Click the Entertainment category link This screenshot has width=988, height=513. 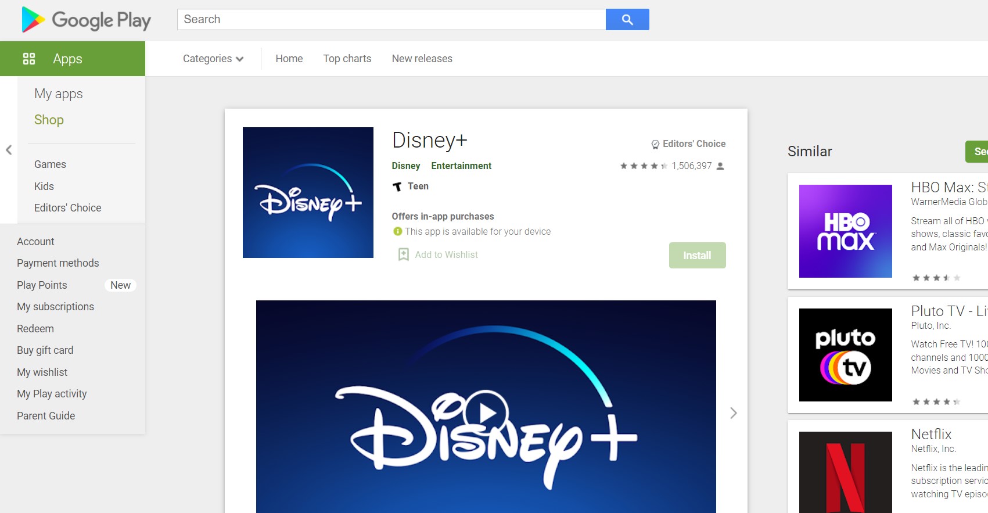tap(461, 166)
